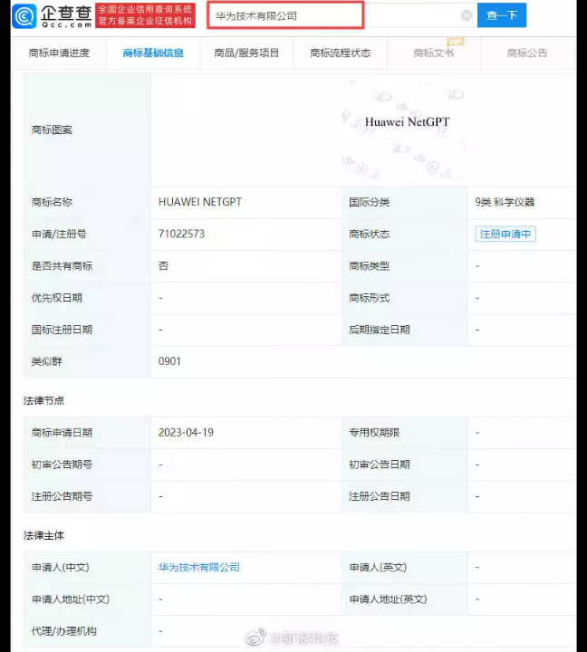The width and height of the screenshot is (587, 652).
Task: Click the 国际分类 field label
Action: click(369, 202)
